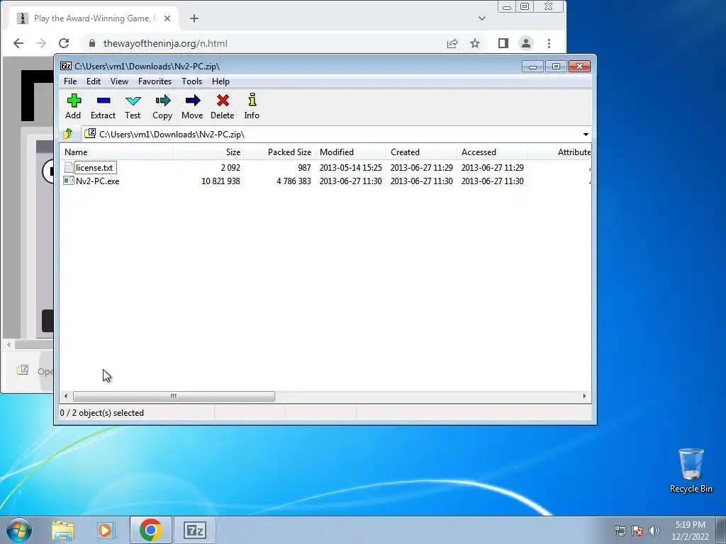The image size is (726, 544).
Task: Open the Chrome profile avatar
Action: (526, 43)
